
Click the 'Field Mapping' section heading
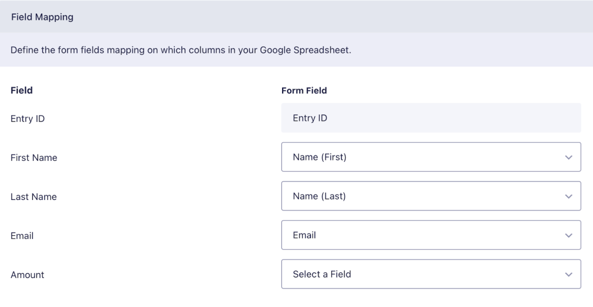pos(42,17)
